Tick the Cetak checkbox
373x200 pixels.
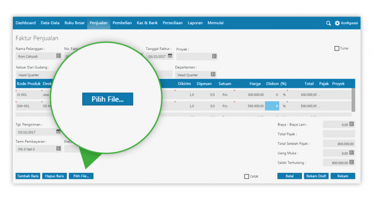[x=246, y=176]
